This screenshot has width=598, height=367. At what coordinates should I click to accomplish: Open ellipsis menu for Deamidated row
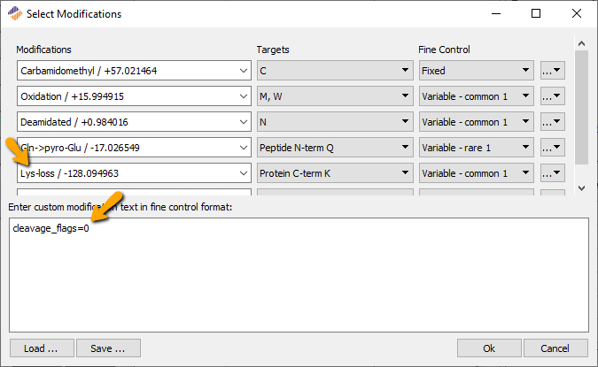pyautogui.click(x=552, y=122)
